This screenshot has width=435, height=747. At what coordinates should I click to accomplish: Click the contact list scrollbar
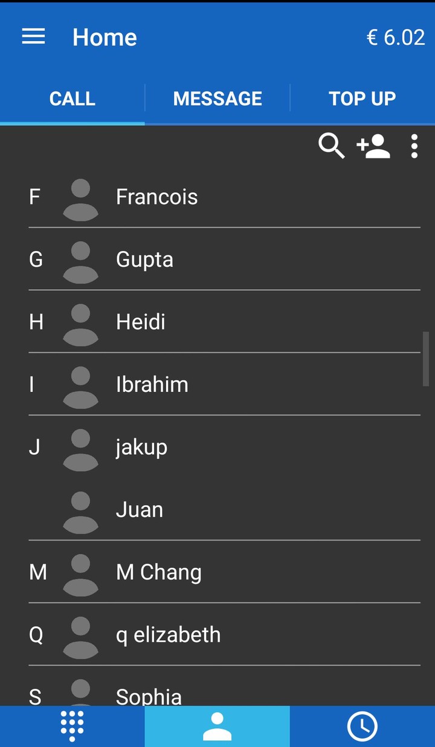[x=426, y=358]
